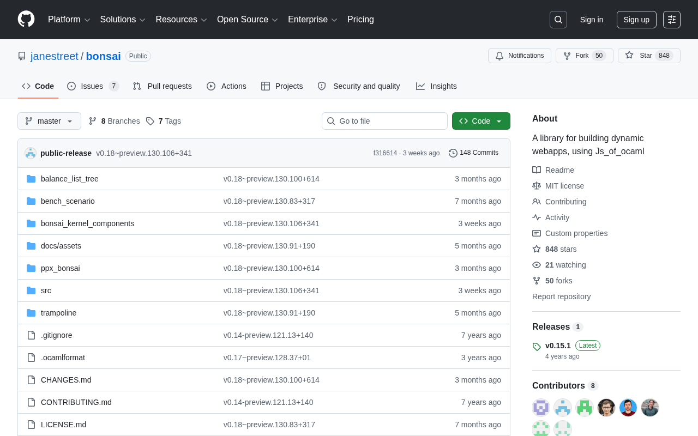Open commit hash f316614
This screenshot has width=698, height=436.
tap(385, 153)
